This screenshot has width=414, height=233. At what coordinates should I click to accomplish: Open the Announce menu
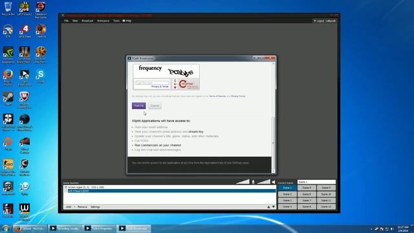(103, 21)
